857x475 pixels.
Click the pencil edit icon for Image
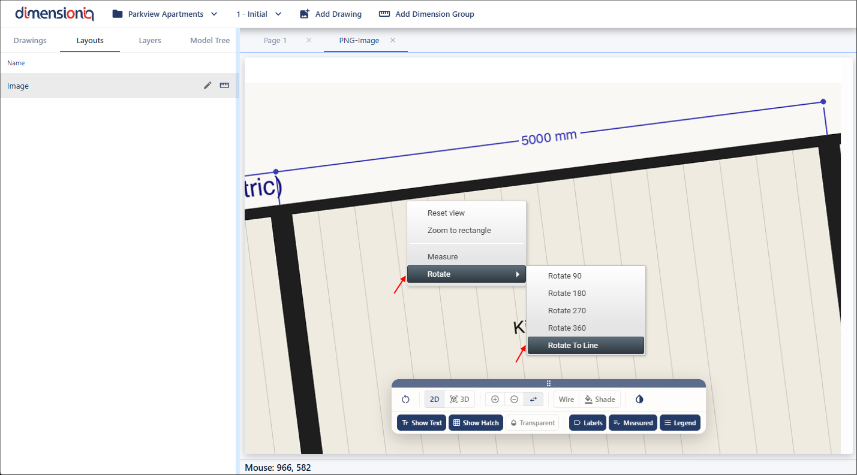pos(208,86)
